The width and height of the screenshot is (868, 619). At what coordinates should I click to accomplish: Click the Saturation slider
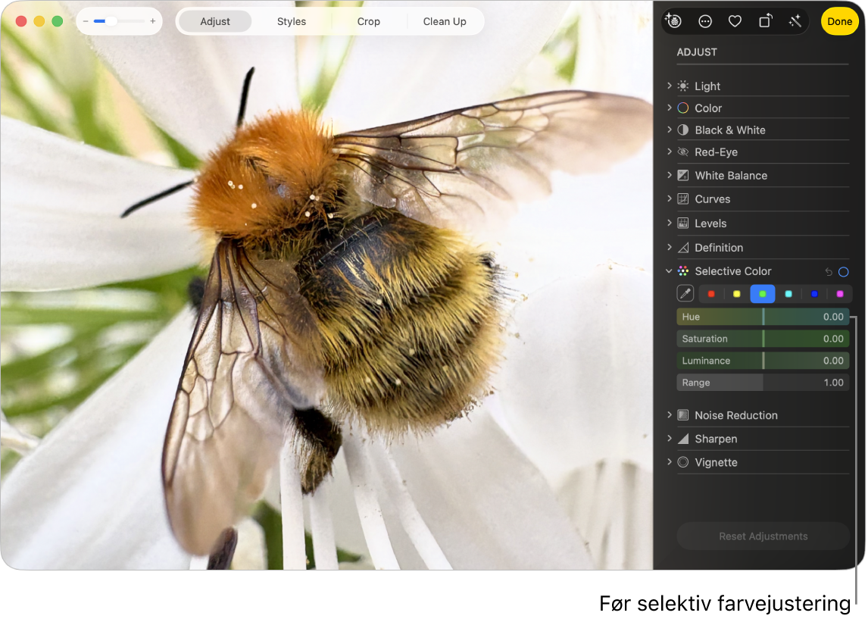coord(763,339)
